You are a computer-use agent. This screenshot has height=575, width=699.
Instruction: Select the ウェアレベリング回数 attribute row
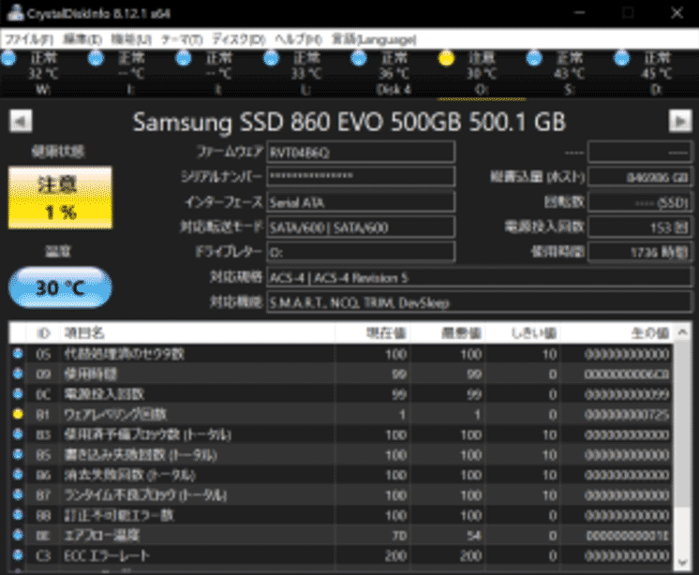pos(340,414)
